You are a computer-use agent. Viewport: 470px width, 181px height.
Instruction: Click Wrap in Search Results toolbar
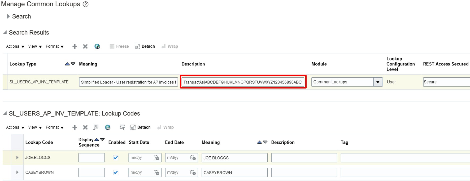click(x=170, y=46)
